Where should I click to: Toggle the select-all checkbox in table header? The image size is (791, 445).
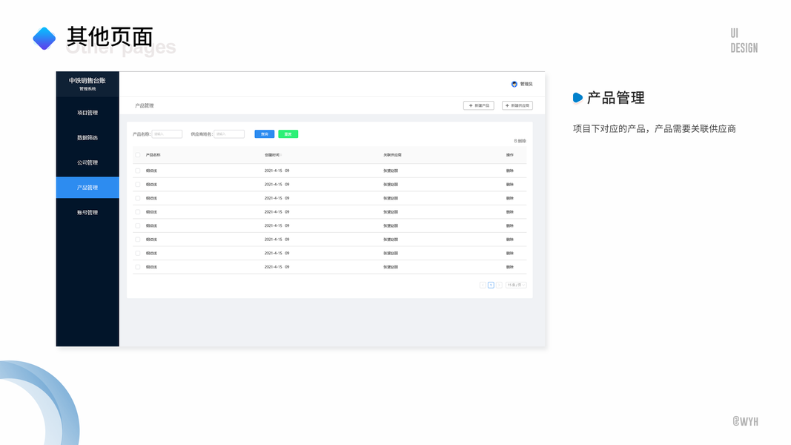click(138, 155)
